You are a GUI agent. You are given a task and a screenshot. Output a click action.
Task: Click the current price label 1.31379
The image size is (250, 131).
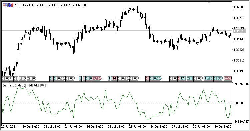239,31
